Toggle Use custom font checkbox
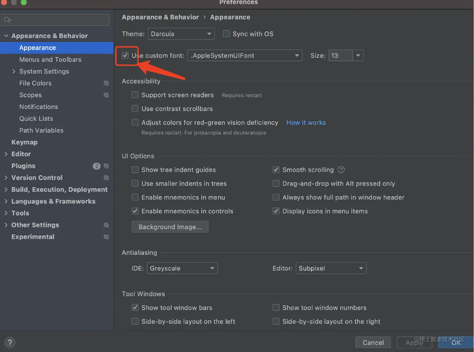 click(x=125, y=55)
